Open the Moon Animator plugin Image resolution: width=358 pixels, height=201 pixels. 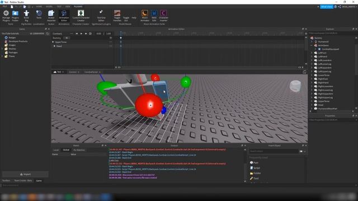click(x=145, y=16)
